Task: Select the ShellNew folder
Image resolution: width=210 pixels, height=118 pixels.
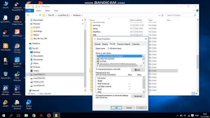Action: pyautogui.click(x=96, y=32)
